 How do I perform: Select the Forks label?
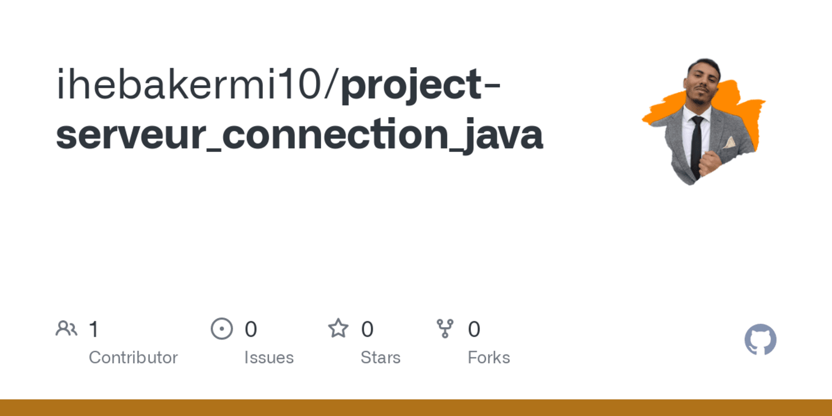(489, 357)
